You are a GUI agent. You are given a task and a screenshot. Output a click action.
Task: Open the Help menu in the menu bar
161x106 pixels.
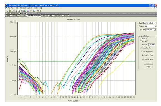[x=41, y=8]
